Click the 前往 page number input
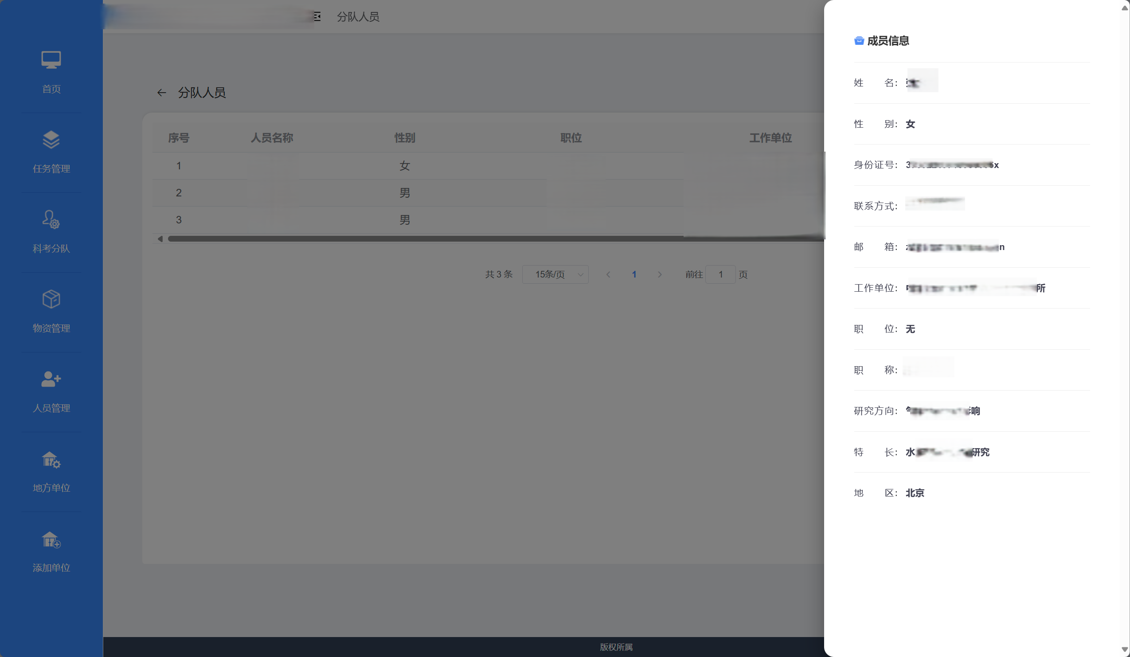 tap(720, 274)
